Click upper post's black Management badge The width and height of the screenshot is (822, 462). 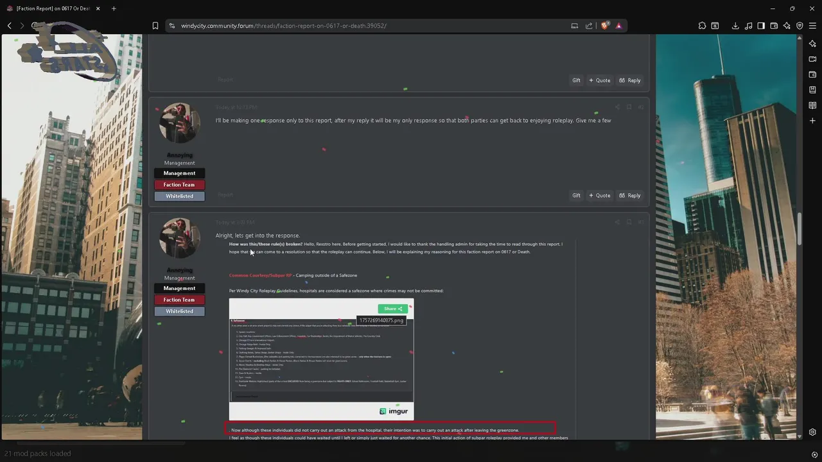(x=179, y=173)
